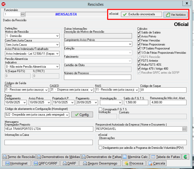Click the Cancela button
This screenshot has height=169, width=194.
(156, 163)
